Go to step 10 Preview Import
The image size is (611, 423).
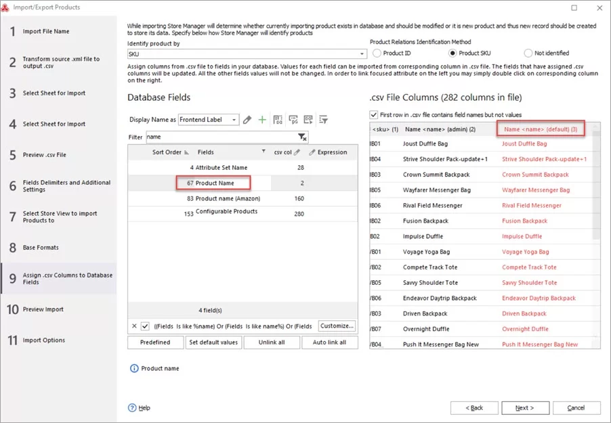(58, 309)
